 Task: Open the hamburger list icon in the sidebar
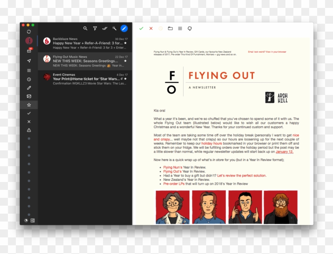click(29, 70)
